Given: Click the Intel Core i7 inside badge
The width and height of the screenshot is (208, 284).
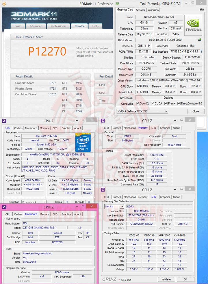Looking at the screenshot, I should pyautogui.click(x=83, y=143).
